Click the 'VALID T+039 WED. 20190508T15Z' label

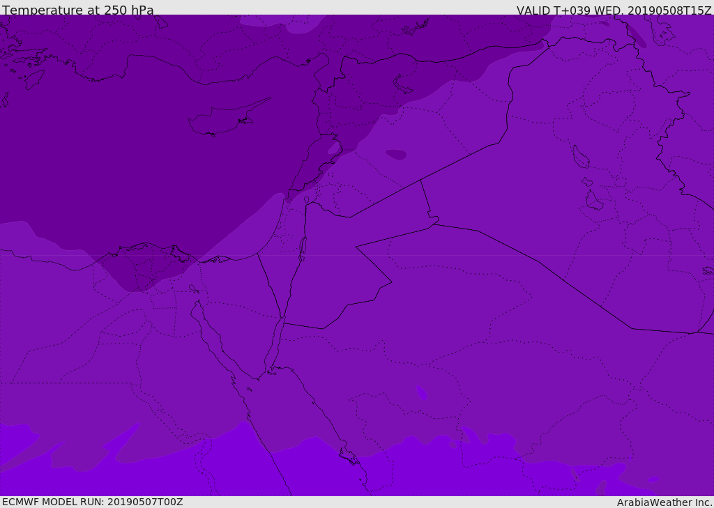[x=614, y=10]
